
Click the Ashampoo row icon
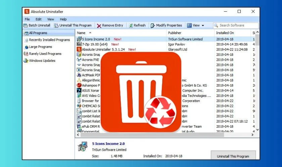point(79,86)
